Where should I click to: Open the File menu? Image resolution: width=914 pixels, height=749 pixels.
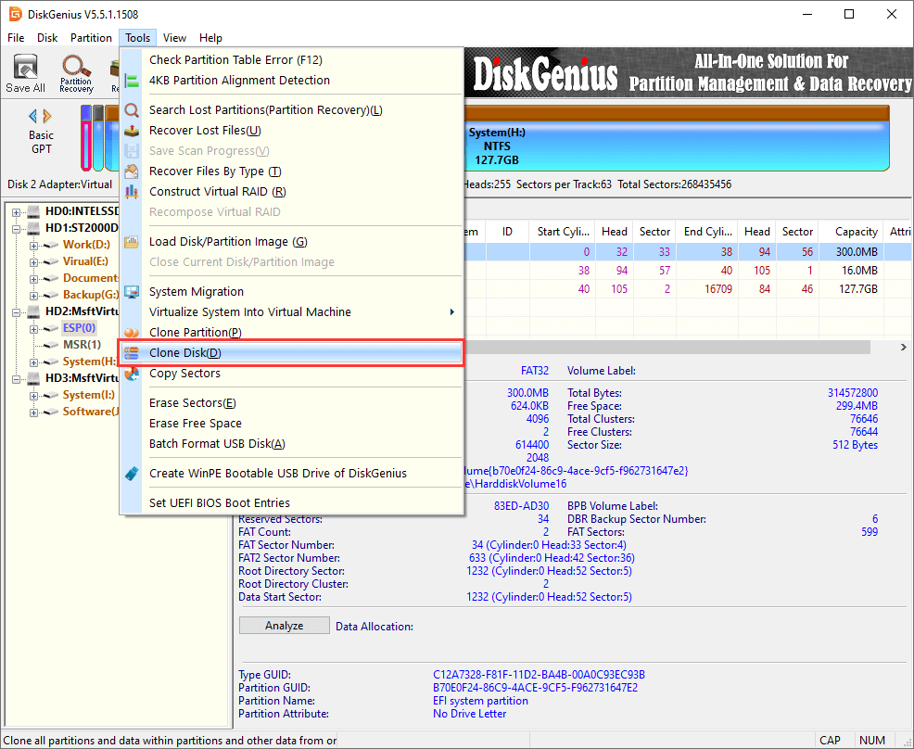[x=16, y=38]
